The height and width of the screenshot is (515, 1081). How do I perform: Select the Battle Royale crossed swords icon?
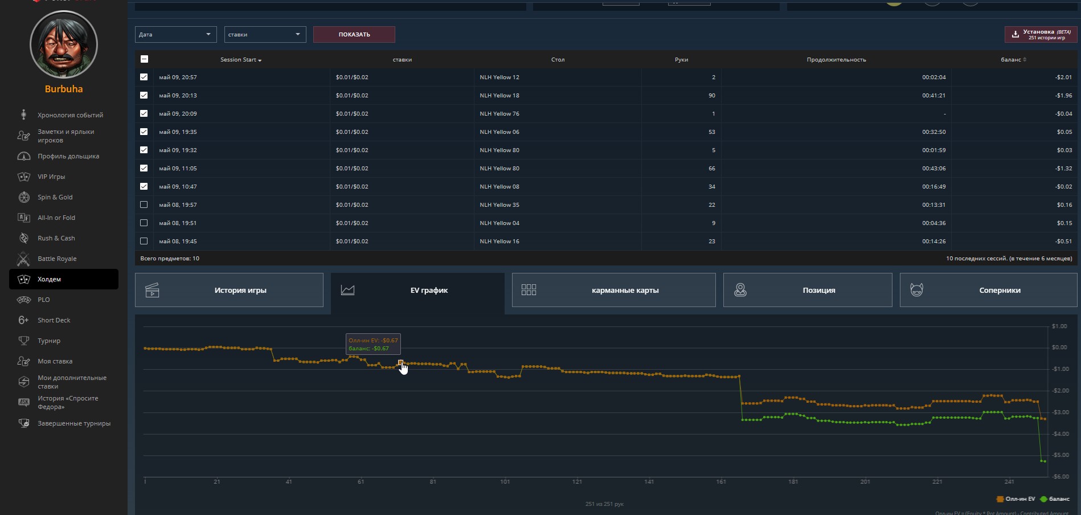point(23,259)
